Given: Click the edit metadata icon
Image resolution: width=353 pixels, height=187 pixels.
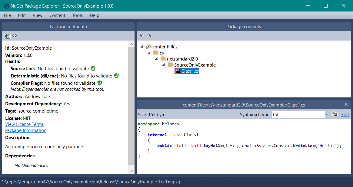Looking at the screenshot, I should pos(8,36).
